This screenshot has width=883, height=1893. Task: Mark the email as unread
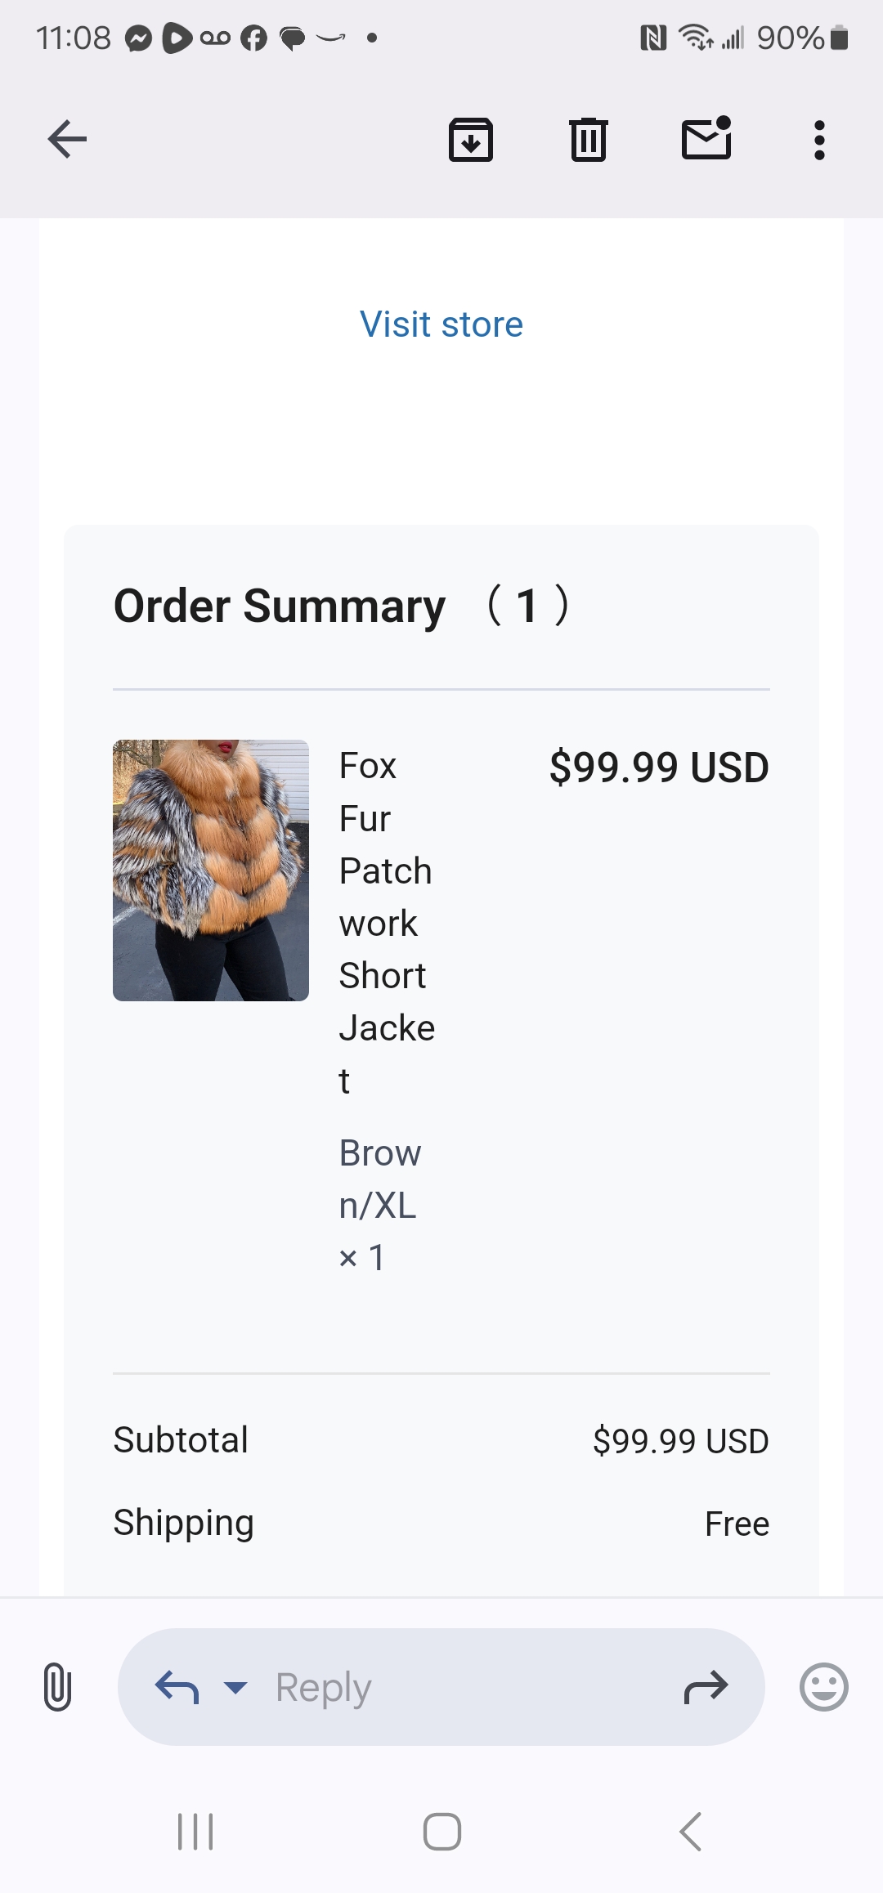tap(706, 139)
